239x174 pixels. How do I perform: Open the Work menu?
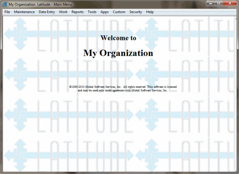click(63, 12)
